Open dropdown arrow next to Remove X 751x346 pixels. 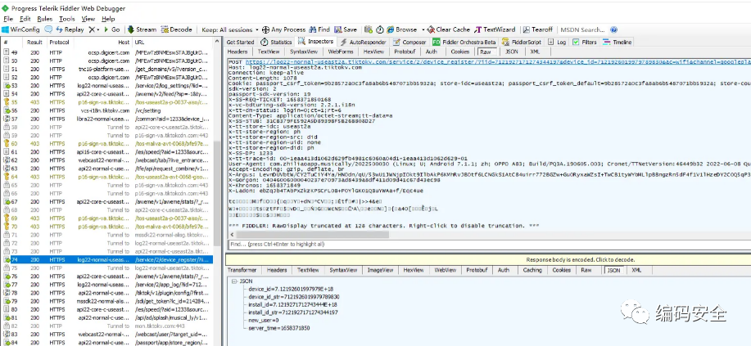point(98,29)
